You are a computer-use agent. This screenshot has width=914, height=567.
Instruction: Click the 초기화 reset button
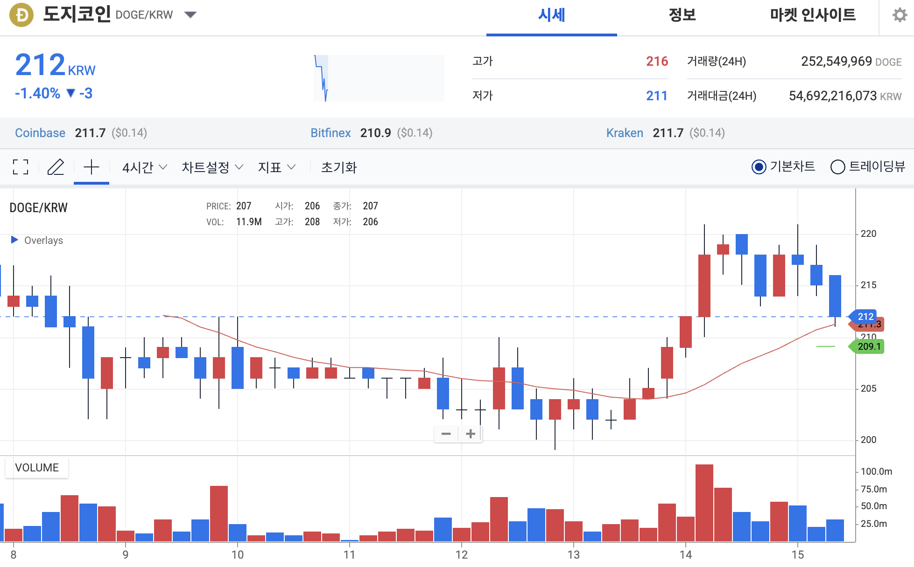click(x=339, y=167)
